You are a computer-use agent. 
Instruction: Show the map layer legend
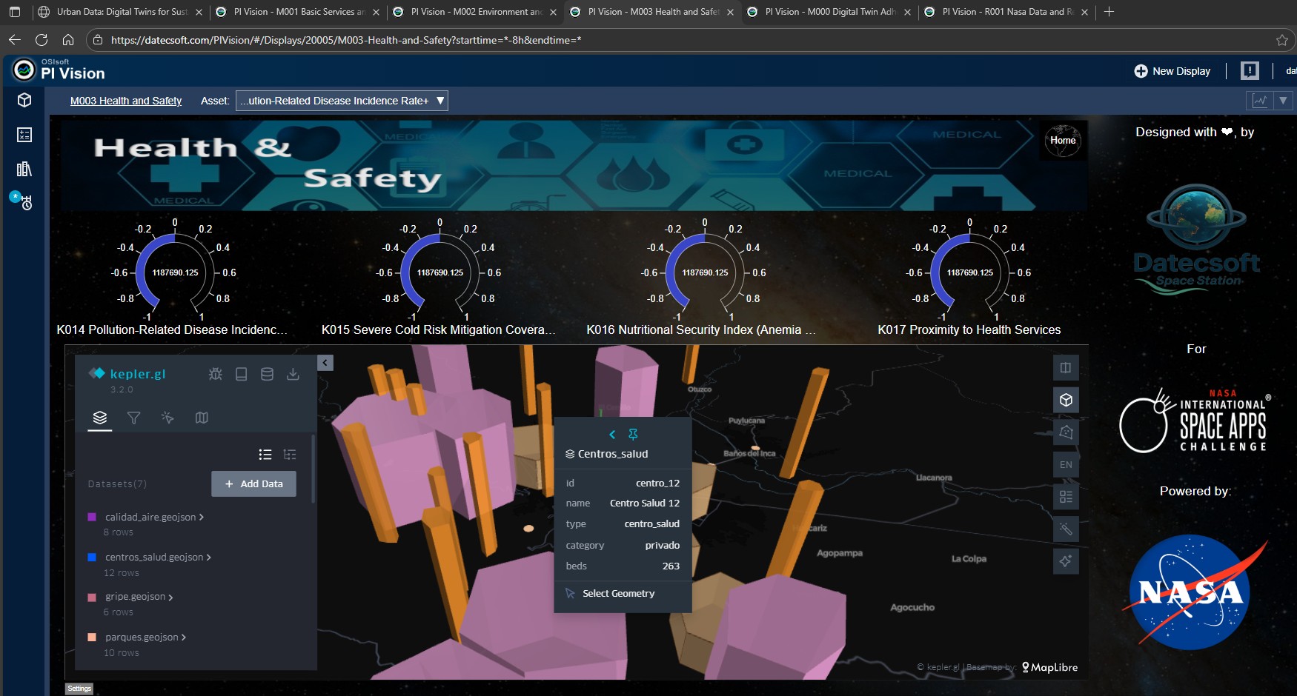1066,497
